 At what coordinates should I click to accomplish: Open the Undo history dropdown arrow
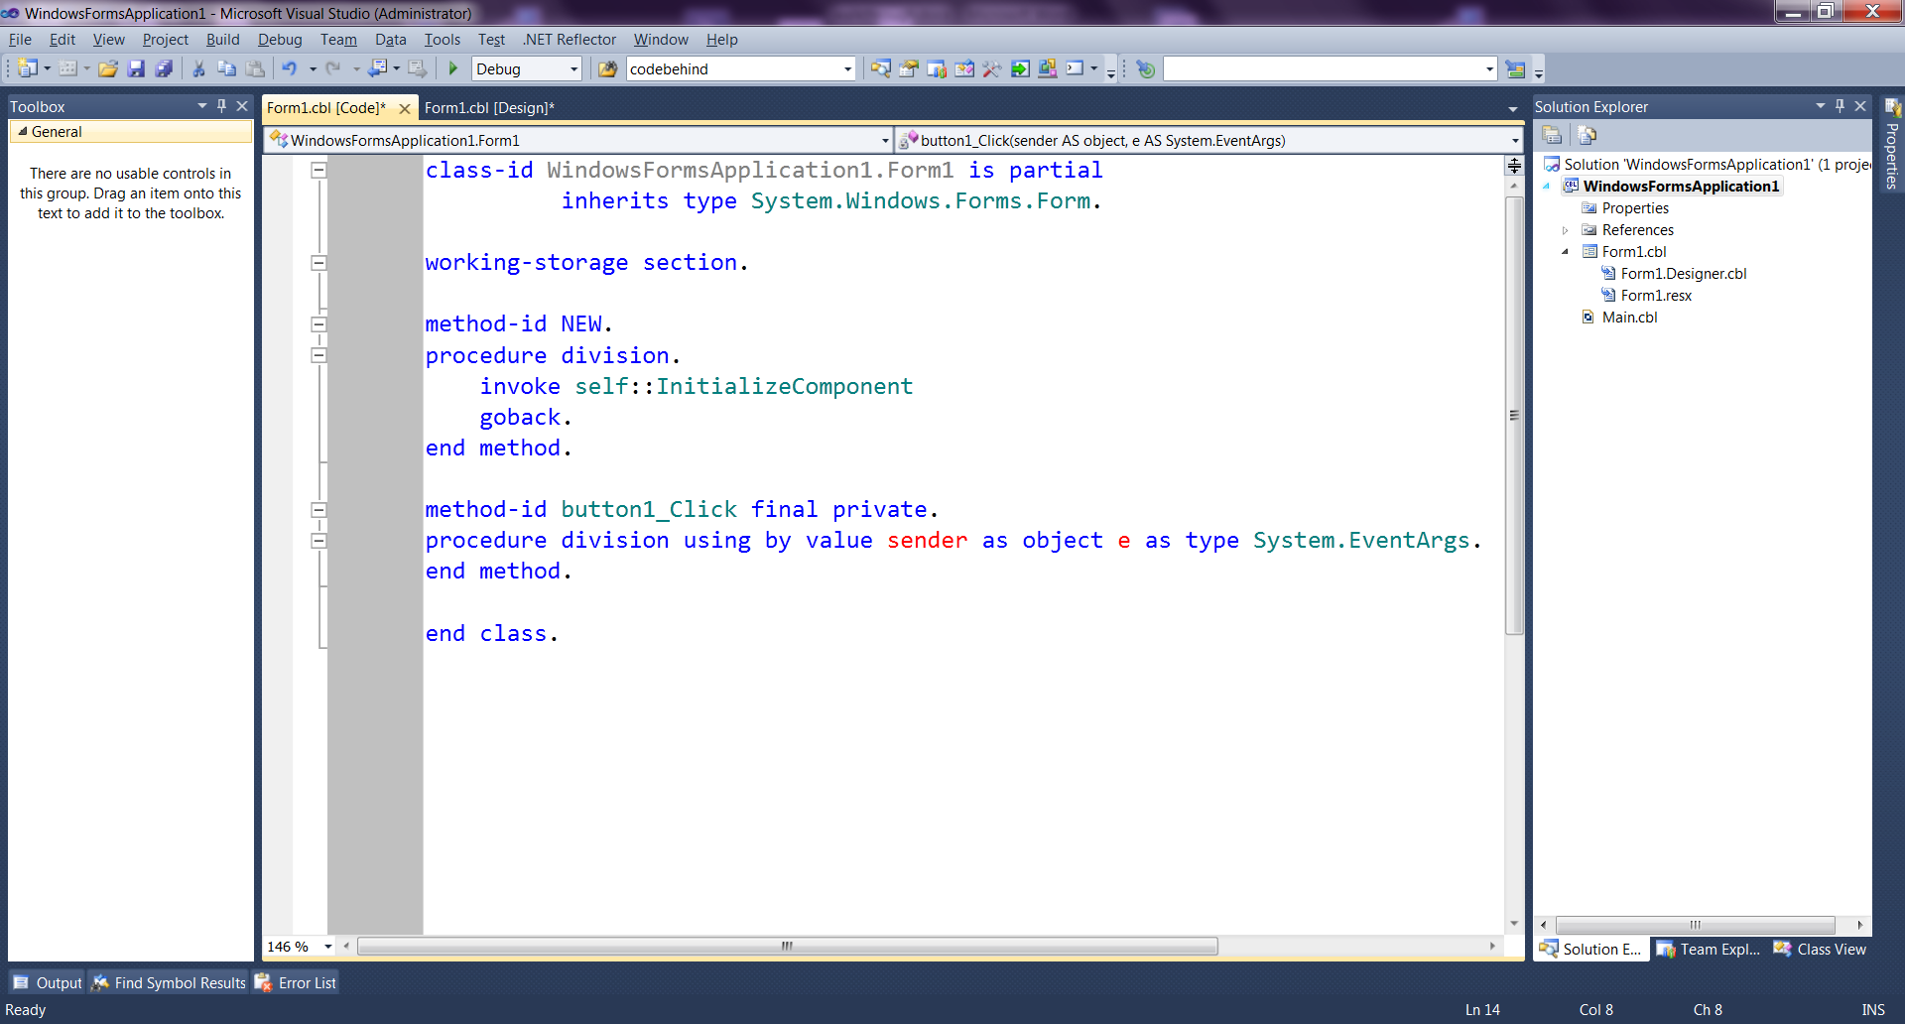(x=312, y=68)
